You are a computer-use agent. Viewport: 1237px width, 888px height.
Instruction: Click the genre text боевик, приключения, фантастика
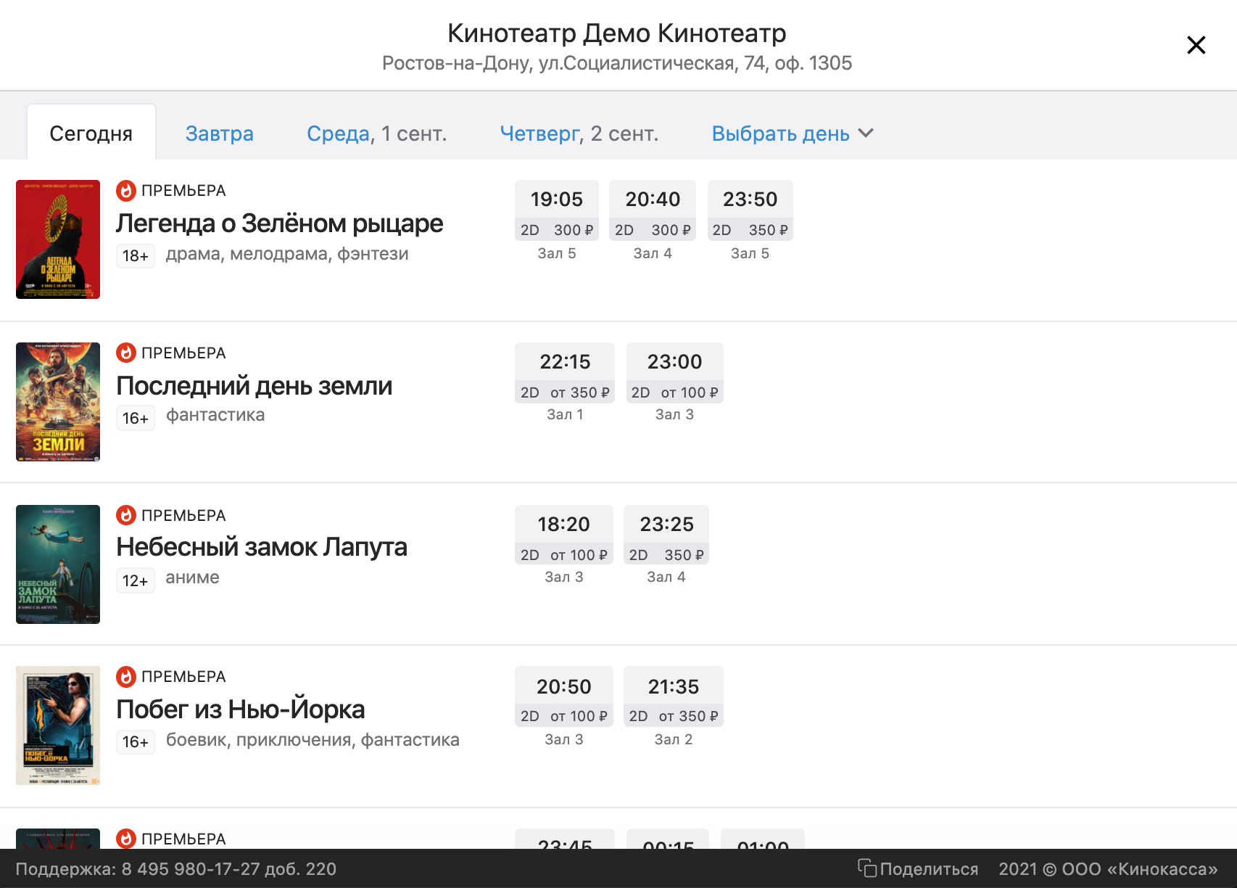(x=313, y=740)
